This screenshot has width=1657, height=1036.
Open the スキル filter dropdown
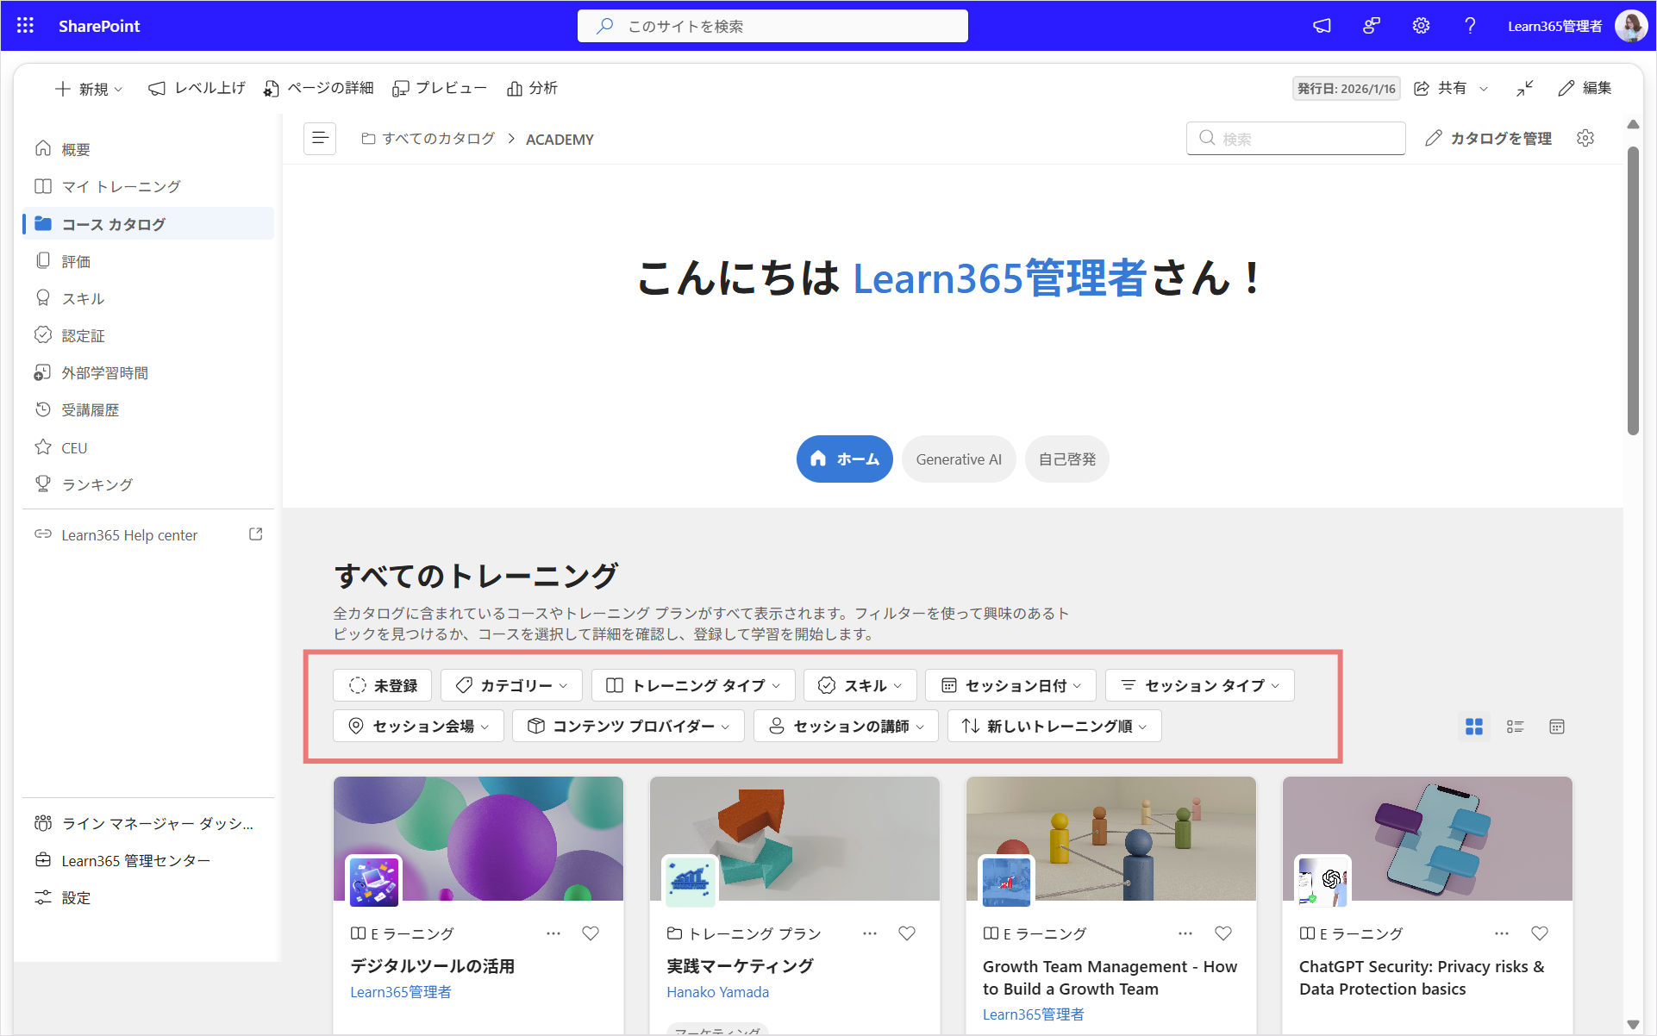[860, 685]
